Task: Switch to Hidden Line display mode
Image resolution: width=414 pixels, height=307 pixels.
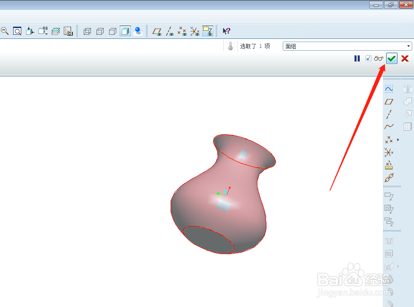Action: coord(100,31)
